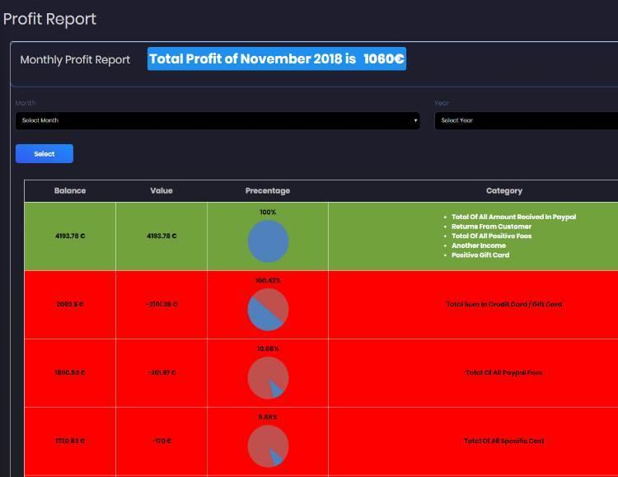Click the Year field label

pos(442,103)
